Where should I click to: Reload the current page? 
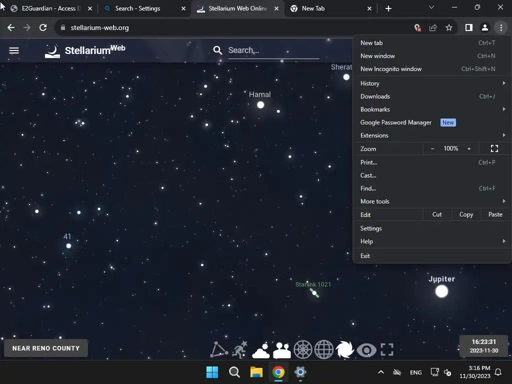pos(43,28)
